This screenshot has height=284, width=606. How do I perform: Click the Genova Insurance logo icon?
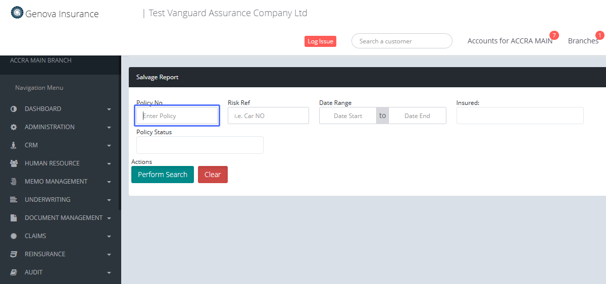[17, 13]
